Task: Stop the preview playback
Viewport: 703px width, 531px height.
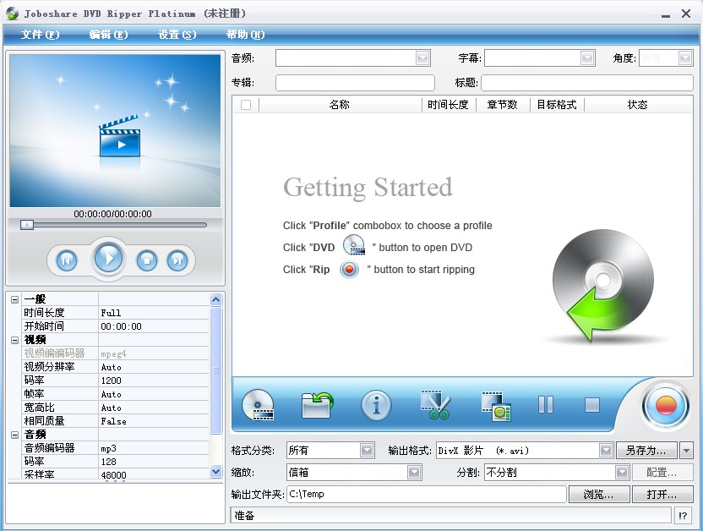Action: pyautogui.click(x=147, y=260)
